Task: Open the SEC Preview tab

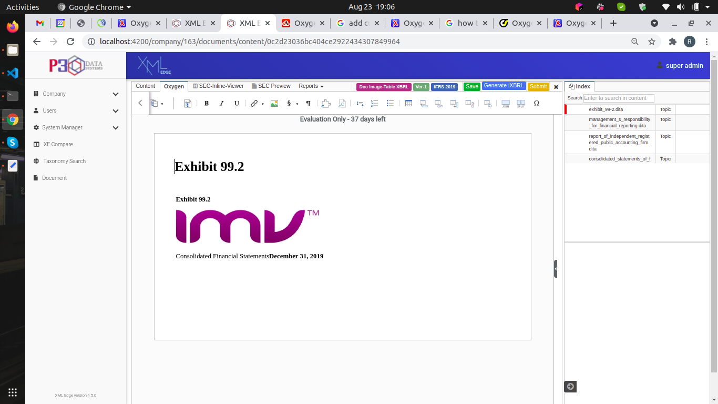Action: coord(271,86)
